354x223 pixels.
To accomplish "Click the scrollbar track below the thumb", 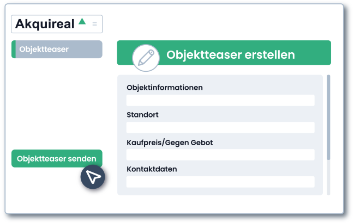I will (328, 177).
